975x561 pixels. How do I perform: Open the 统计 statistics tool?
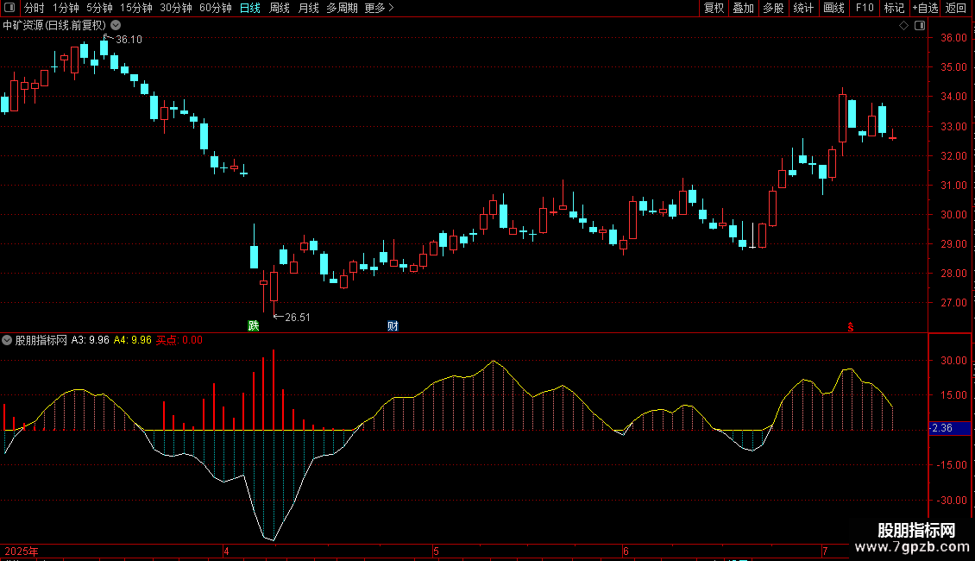[x=803, y=8]
